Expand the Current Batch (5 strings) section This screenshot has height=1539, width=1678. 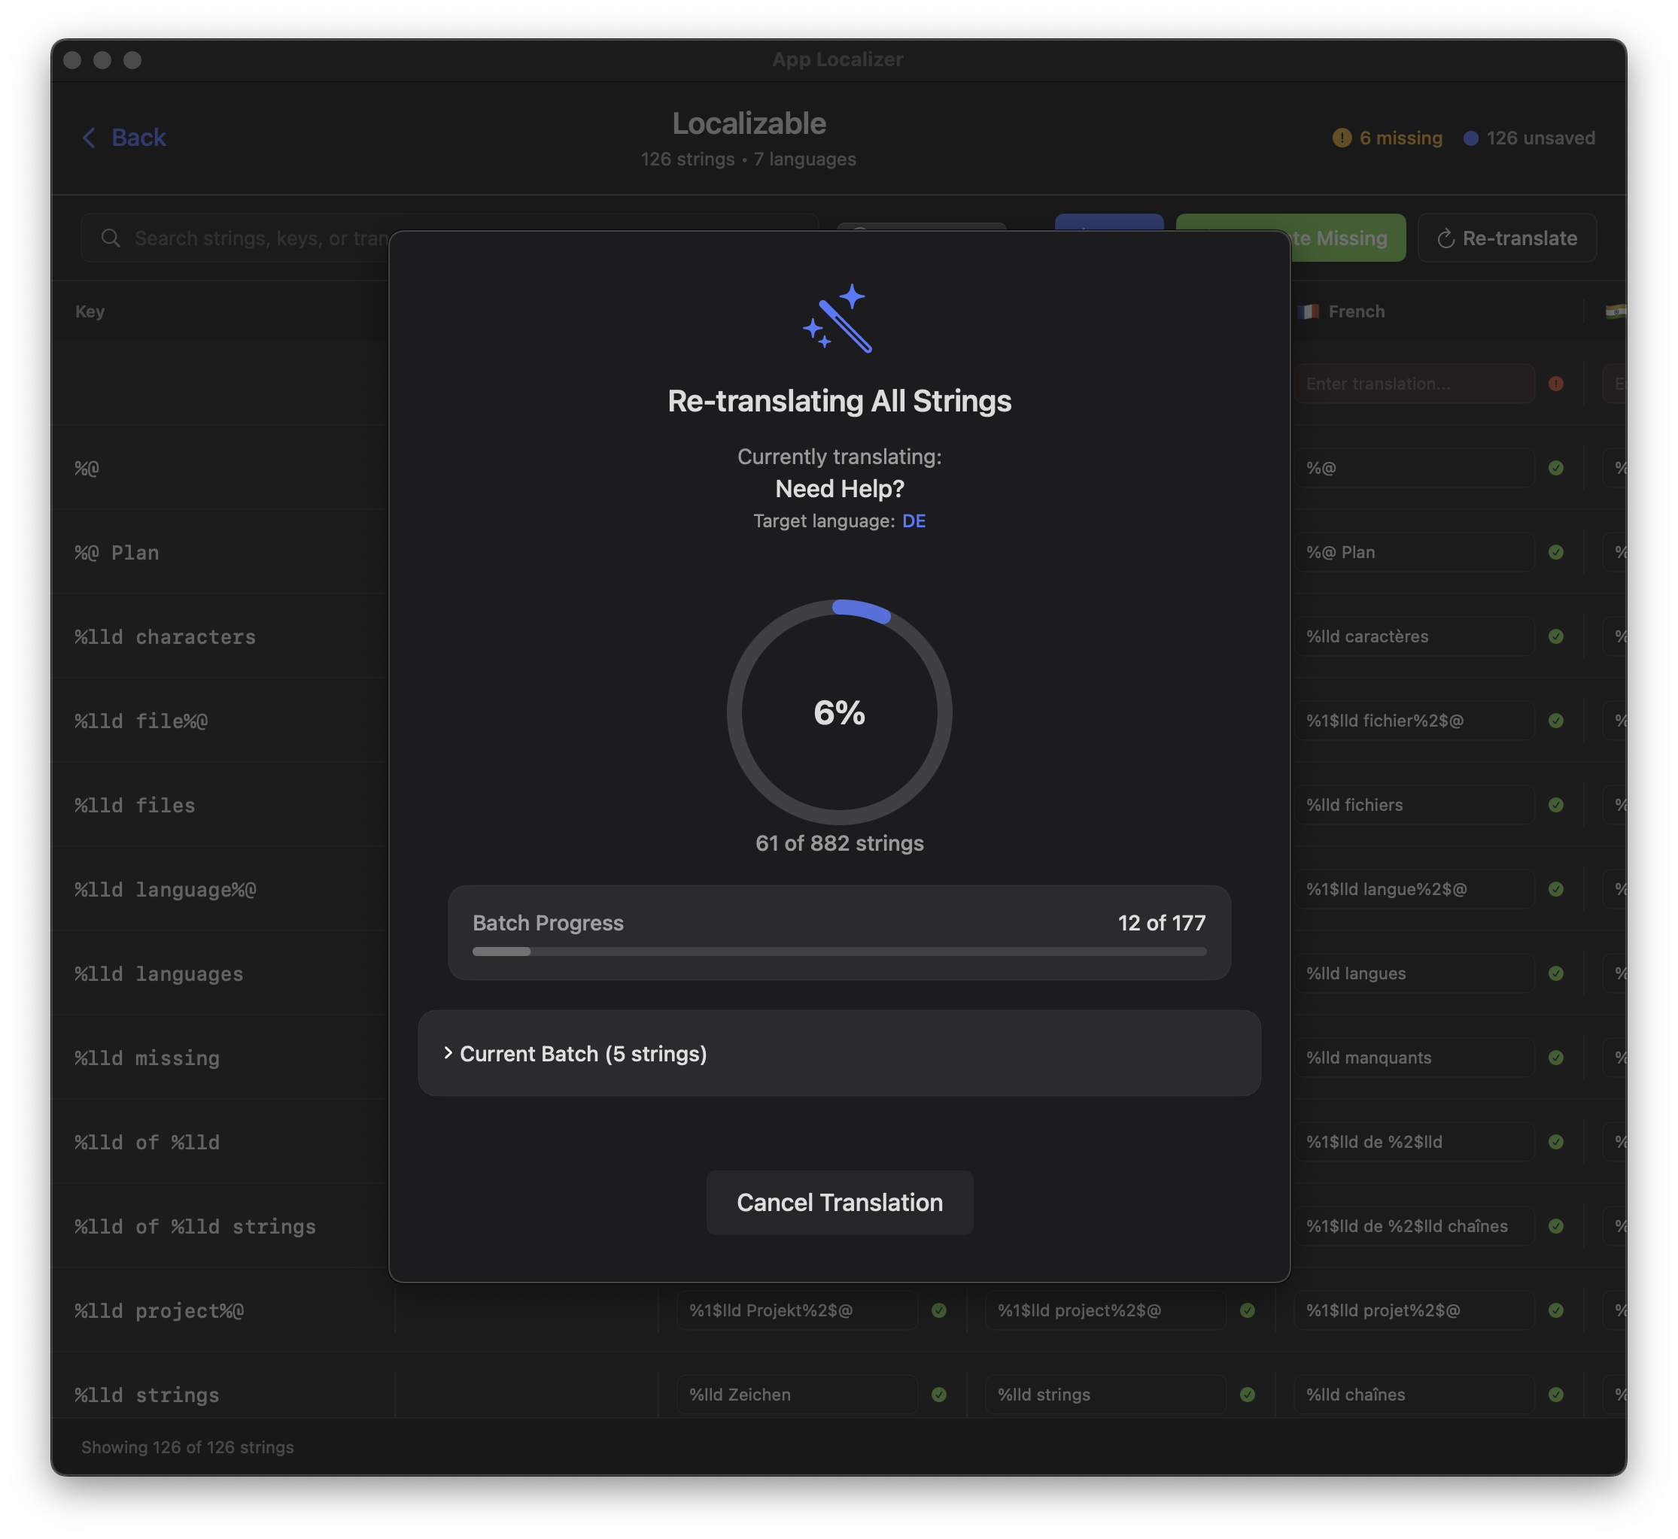click(x=583, y=1054)
